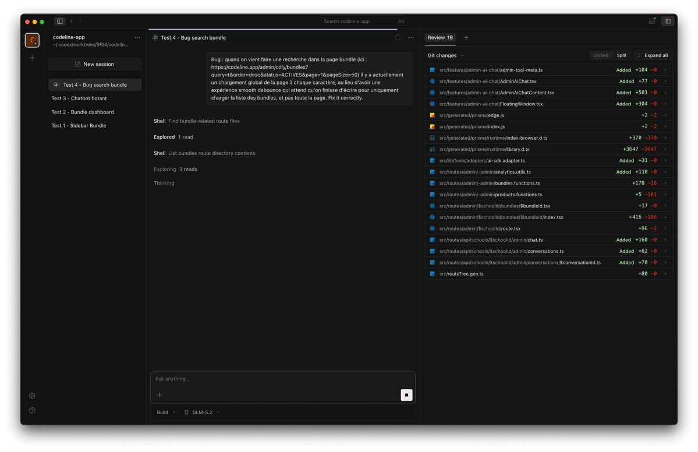Click the Ask anything message input

283,379
